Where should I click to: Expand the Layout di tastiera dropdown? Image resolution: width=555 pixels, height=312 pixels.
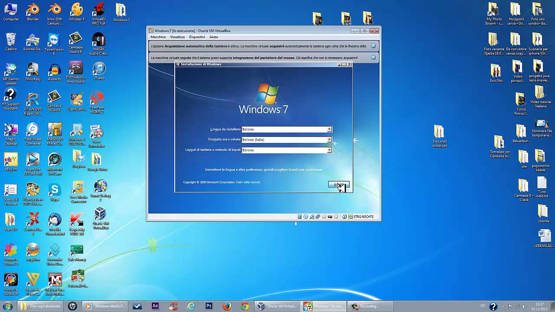coord(330,150)
